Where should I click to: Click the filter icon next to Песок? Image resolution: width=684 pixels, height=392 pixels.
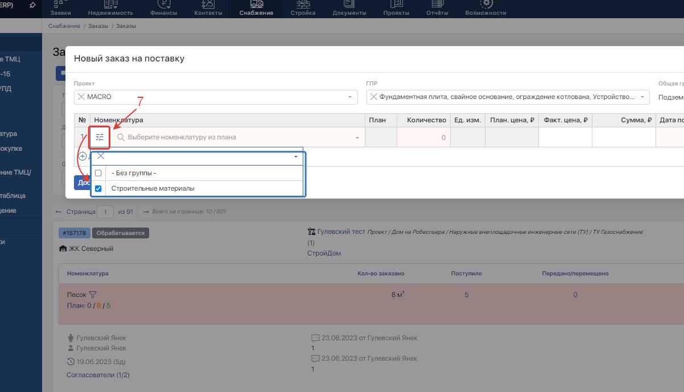pos(93,295)
